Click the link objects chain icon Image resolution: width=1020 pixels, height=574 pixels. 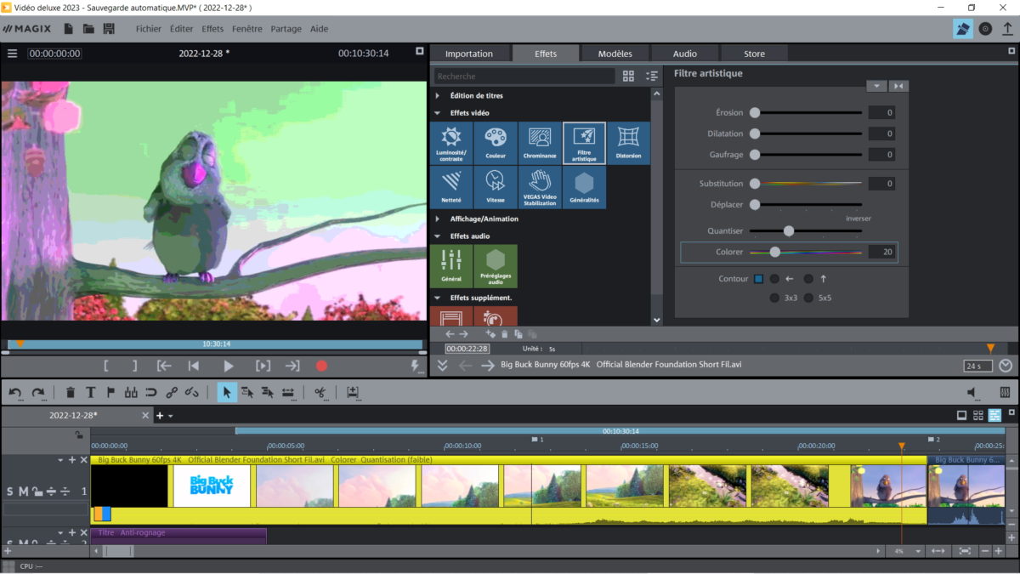(x=172, y=392)
